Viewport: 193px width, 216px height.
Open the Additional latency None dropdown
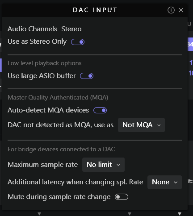click(164, 182)
